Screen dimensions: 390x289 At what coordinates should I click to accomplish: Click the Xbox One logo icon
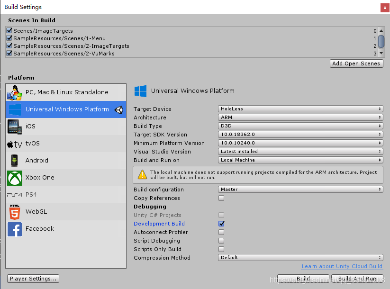click(15, 178)
